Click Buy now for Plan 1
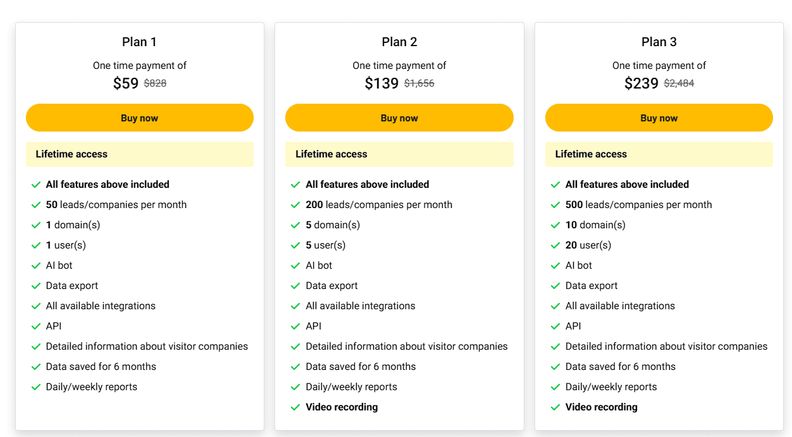This screenshot has height=437, width=792. 139,118
